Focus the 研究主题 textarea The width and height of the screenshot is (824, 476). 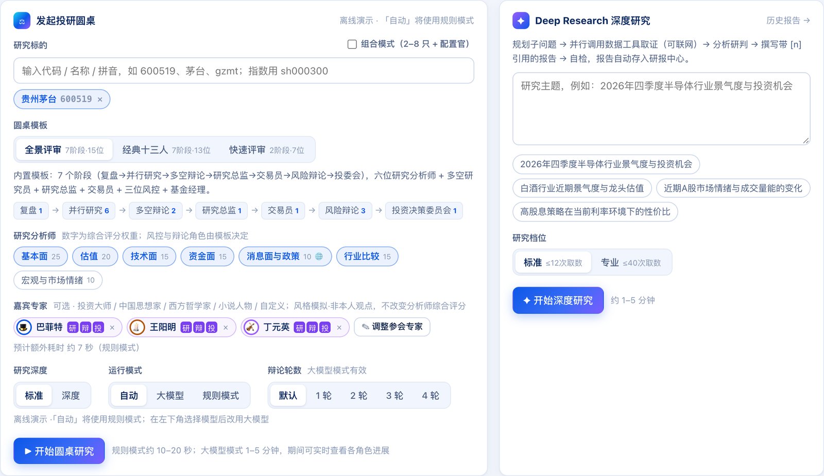pyautogui.click(x=661, y=109)
